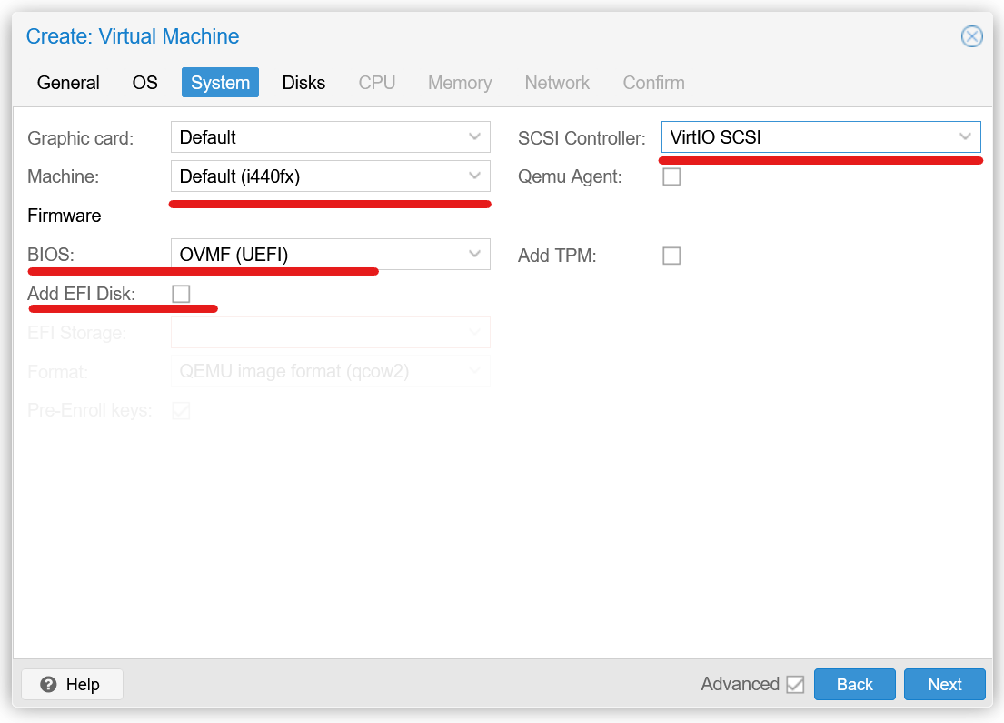Click the Advanced label text
This screenshot has height=723, width=1004.
tap(741, 684)
